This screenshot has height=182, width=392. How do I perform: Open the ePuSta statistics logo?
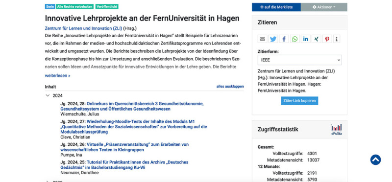click(337, 130)
